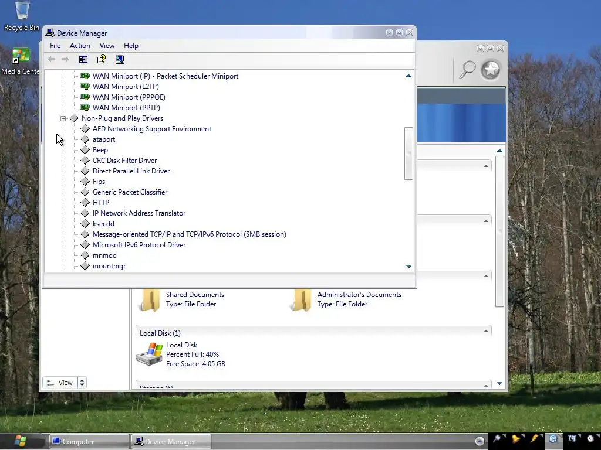Select Generic Packet Classifier
601x450 pixels.
(x=130, y=192)
